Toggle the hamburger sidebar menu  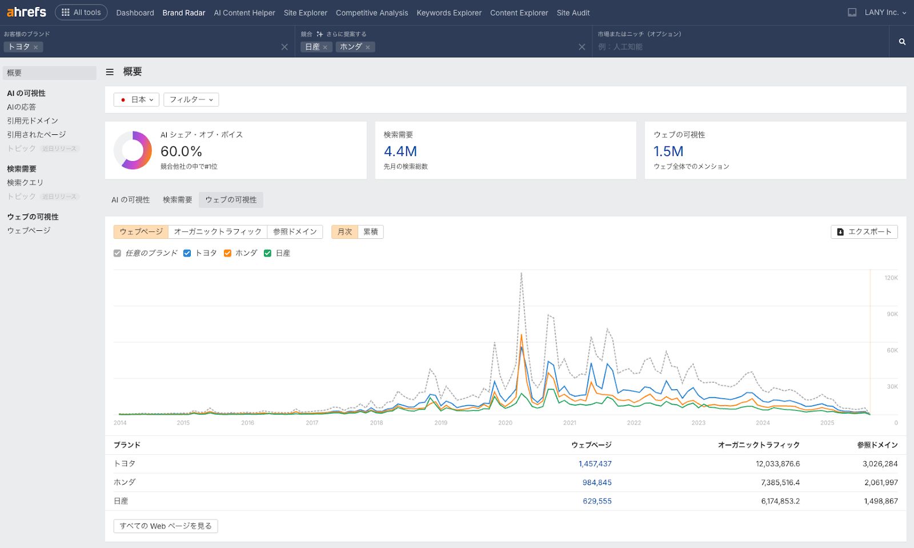[x=110, y=72]
